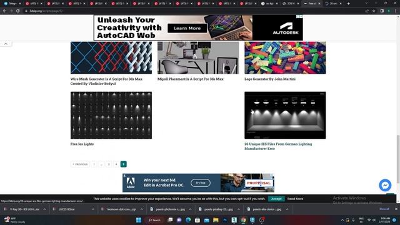Screen dimensions: 400x225
Task: Close the downloads bar
Action: click(x=396, y=209)
